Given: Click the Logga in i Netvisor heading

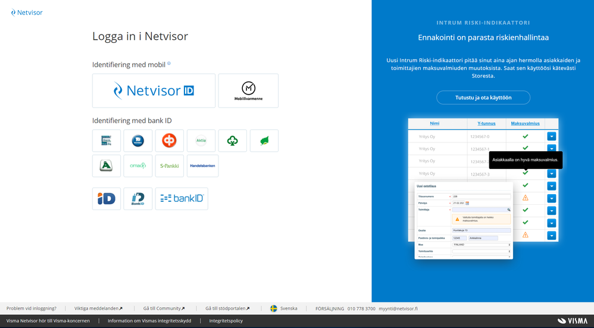Looking at the screenshot, I should (140, 36).
